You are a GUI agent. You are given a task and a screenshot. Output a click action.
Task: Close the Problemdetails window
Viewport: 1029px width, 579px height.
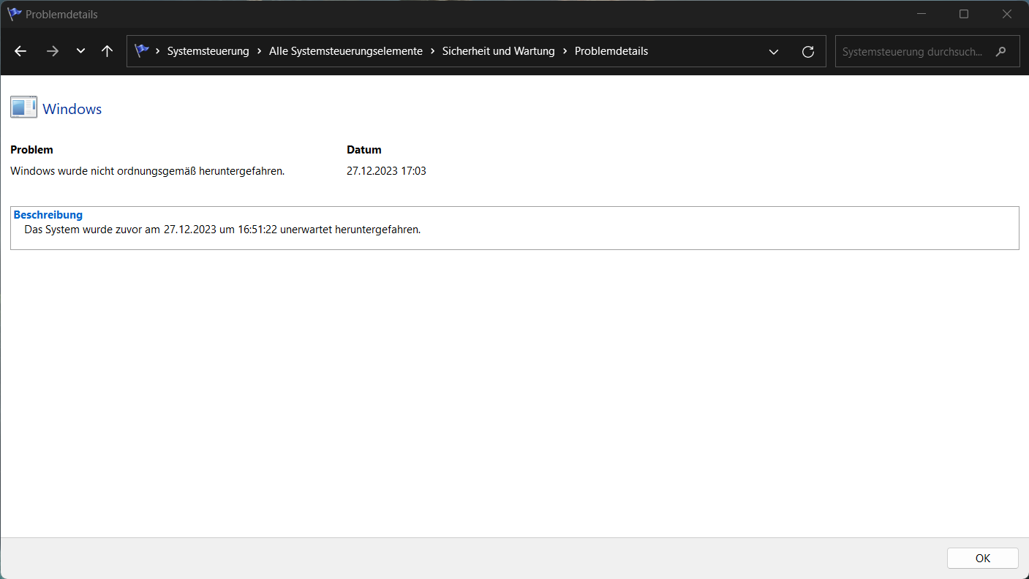(1007, 14)
